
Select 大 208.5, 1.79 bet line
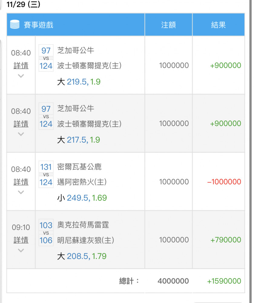coord(82,256)
